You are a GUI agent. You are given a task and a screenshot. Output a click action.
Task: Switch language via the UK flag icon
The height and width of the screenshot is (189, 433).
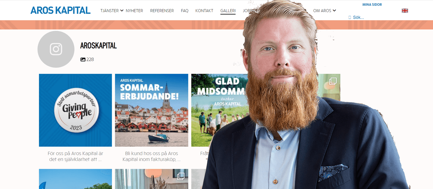click(405, 11)
